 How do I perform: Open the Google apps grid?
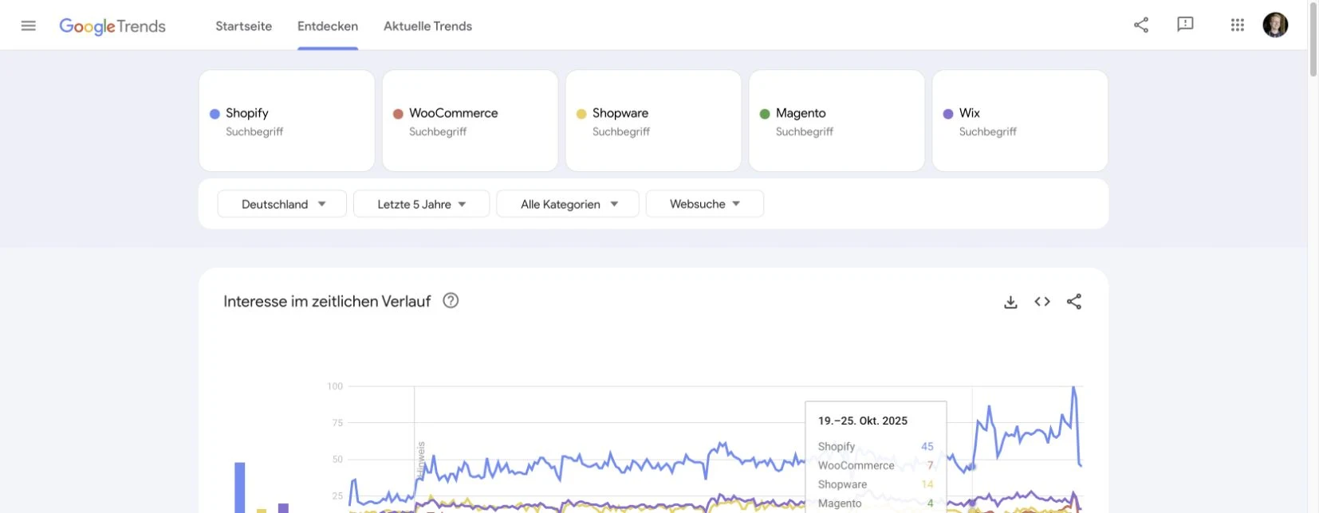[1238, 25]
